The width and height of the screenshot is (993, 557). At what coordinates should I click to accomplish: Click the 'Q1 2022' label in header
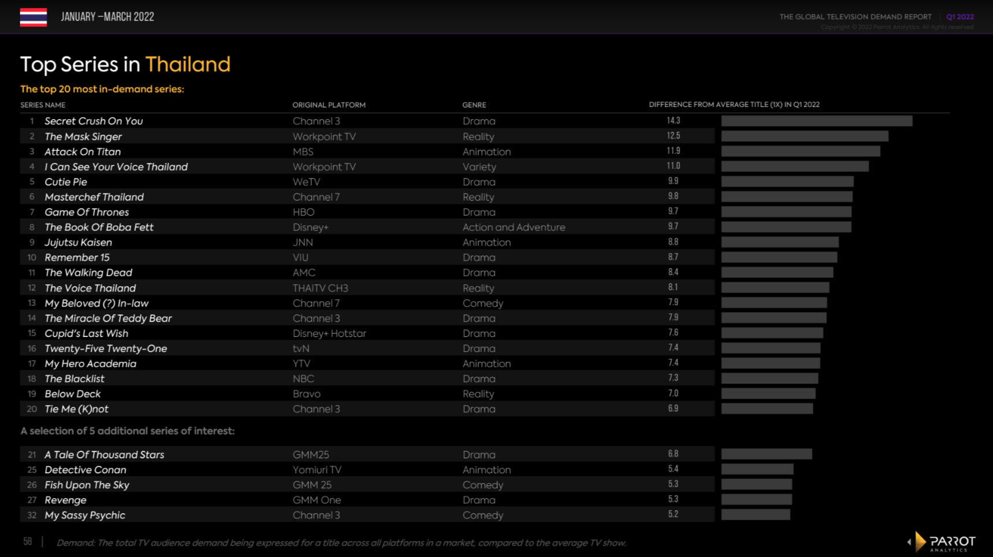point(960,17)
